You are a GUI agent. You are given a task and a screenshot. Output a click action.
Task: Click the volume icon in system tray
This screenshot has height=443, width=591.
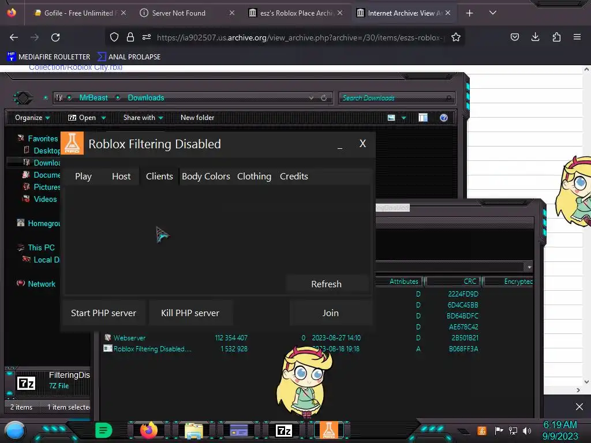[526, 430]
